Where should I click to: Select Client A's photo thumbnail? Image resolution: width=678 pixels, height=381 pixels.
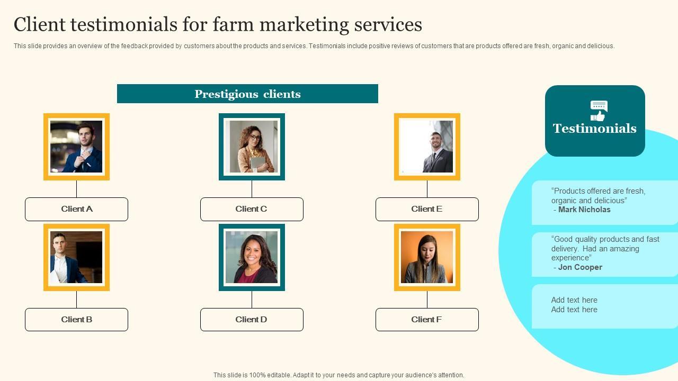point(76,147)
